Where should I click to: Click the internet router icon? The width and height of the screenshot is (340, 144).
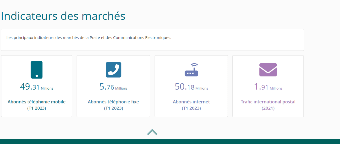pos(191,70)
